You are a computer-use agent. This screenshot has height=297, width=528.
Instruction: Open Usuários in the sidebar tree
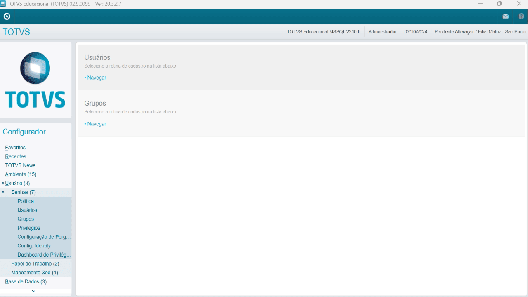point(27,210)
